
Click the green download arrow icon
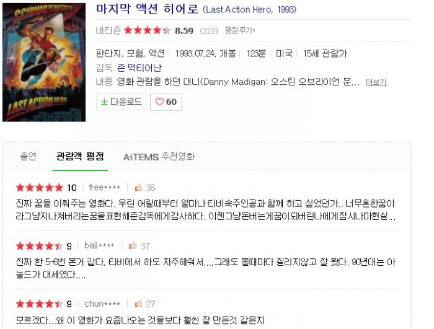point(104,102)
